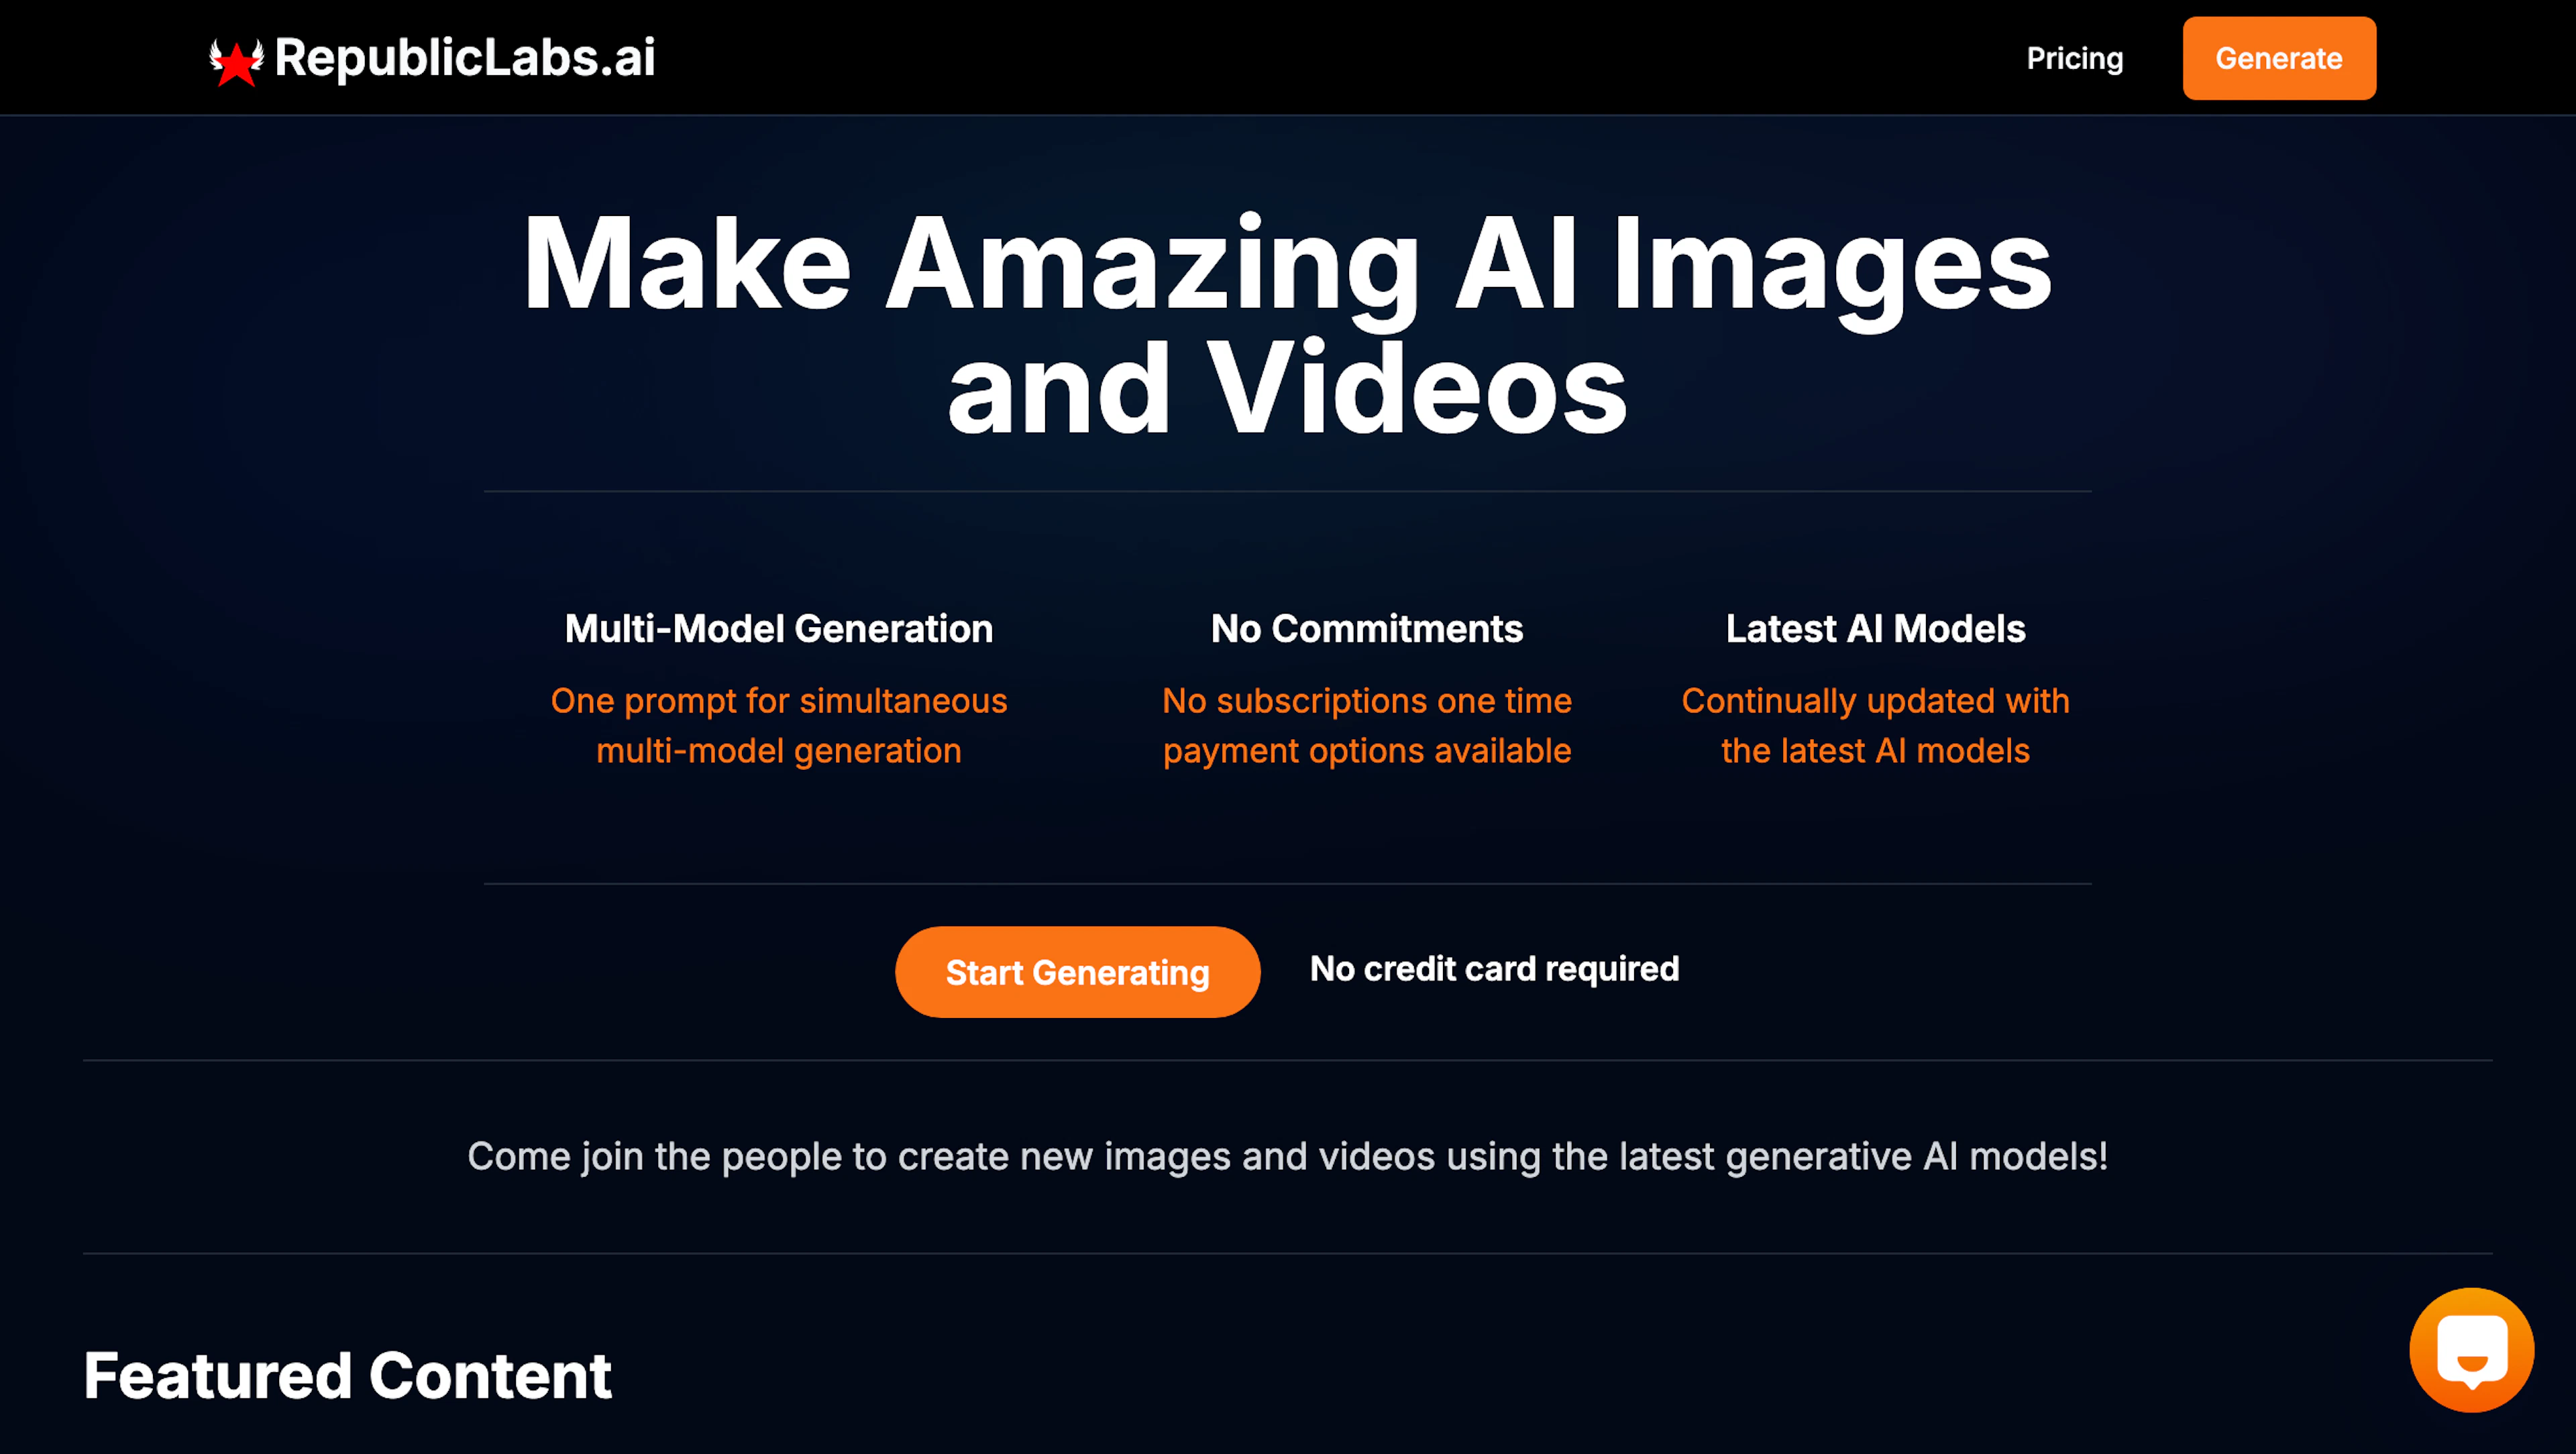Screen dimensions: 2576x1454
Task: Navigate to Featured Content section heading
Action: (x=349, y=1376)
